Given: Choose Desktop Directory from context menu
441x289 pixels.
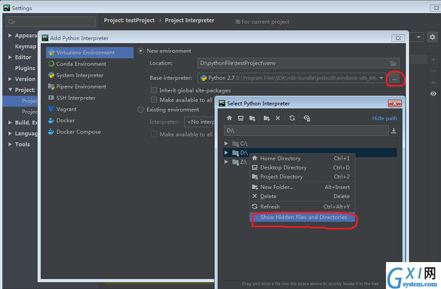Looking at the screenshot, I should [302, 167].
